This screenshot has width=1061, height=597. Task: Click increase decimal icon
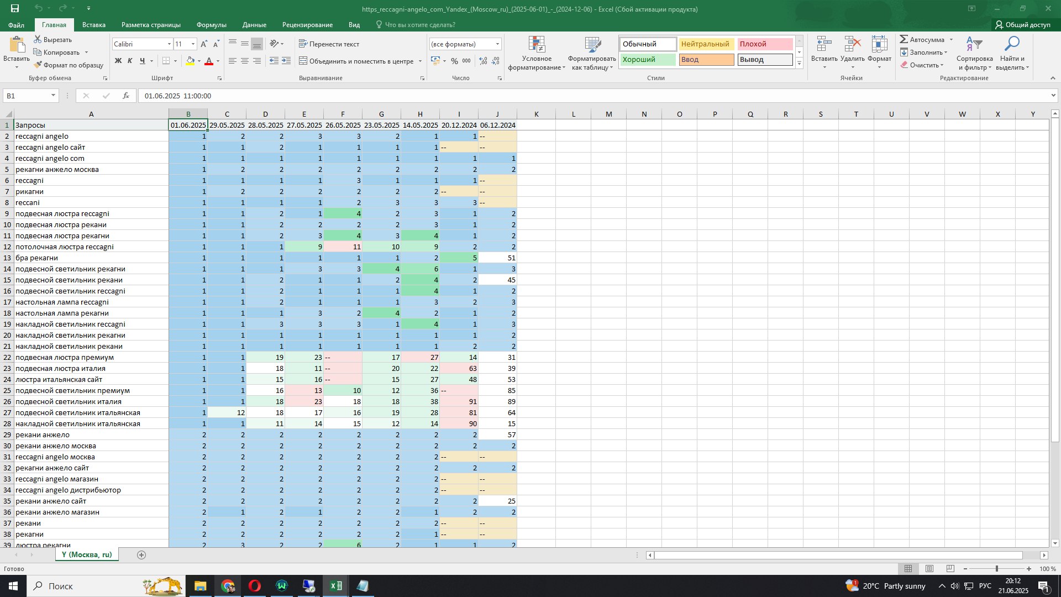483,61
